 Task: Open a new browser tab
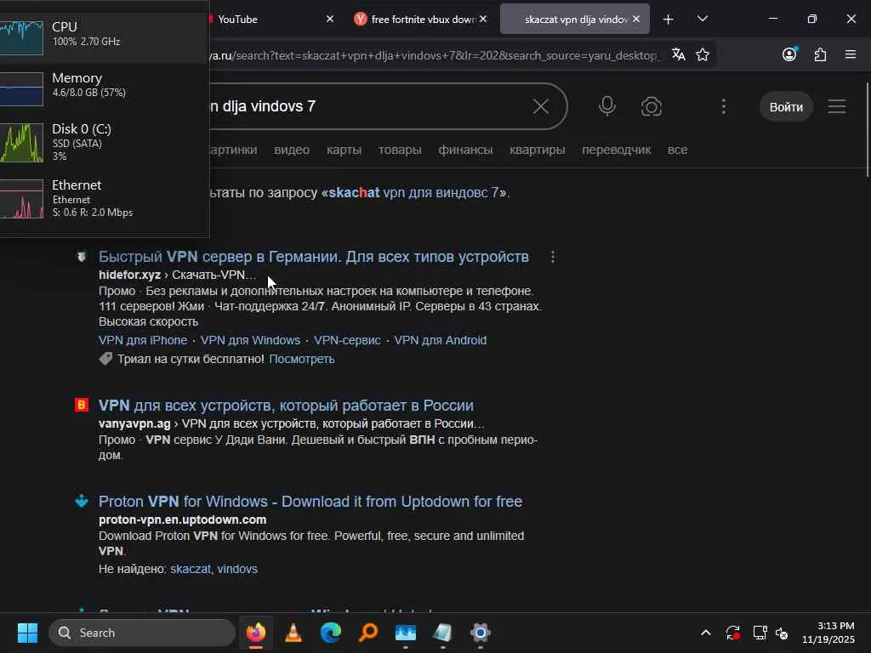pyautogui.click(x=669, y=20)
